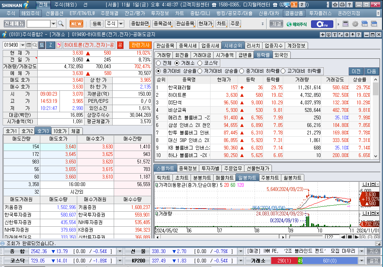Open the 코스닥 index ticker dropdown

tap(120, 261)
